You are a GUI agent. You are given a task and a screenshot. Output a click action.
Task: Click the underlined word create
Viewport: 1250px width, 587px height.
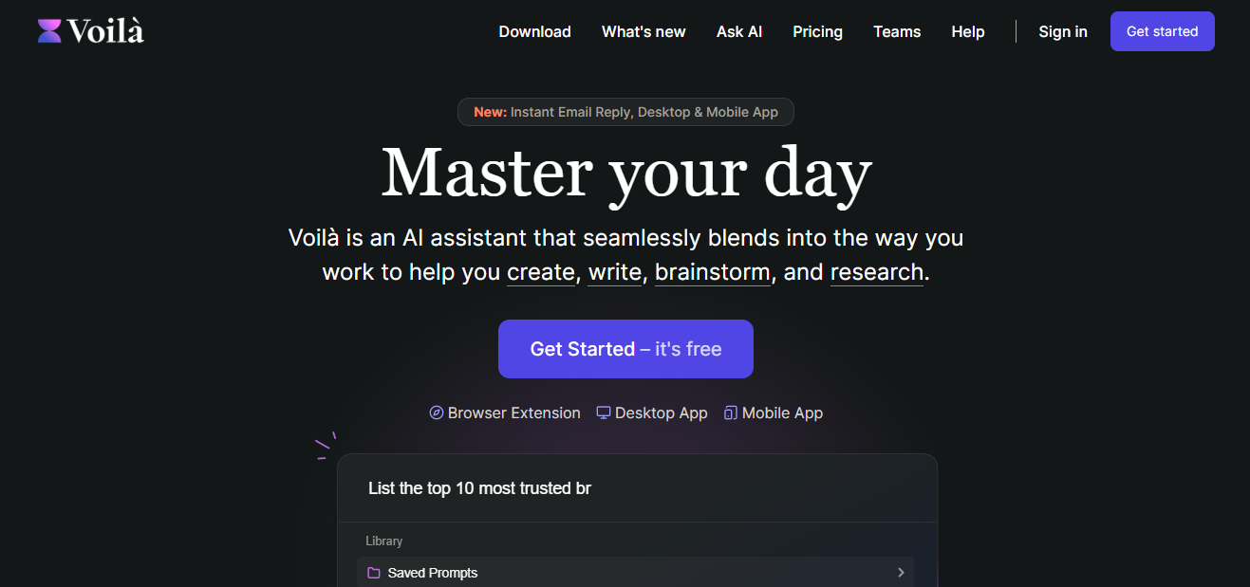click(x=541, y=272)
